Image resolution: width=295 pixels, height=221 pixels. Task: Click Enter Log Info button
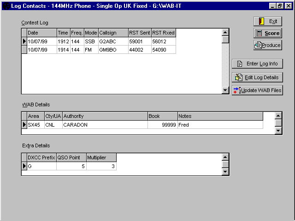pos(257,64)
